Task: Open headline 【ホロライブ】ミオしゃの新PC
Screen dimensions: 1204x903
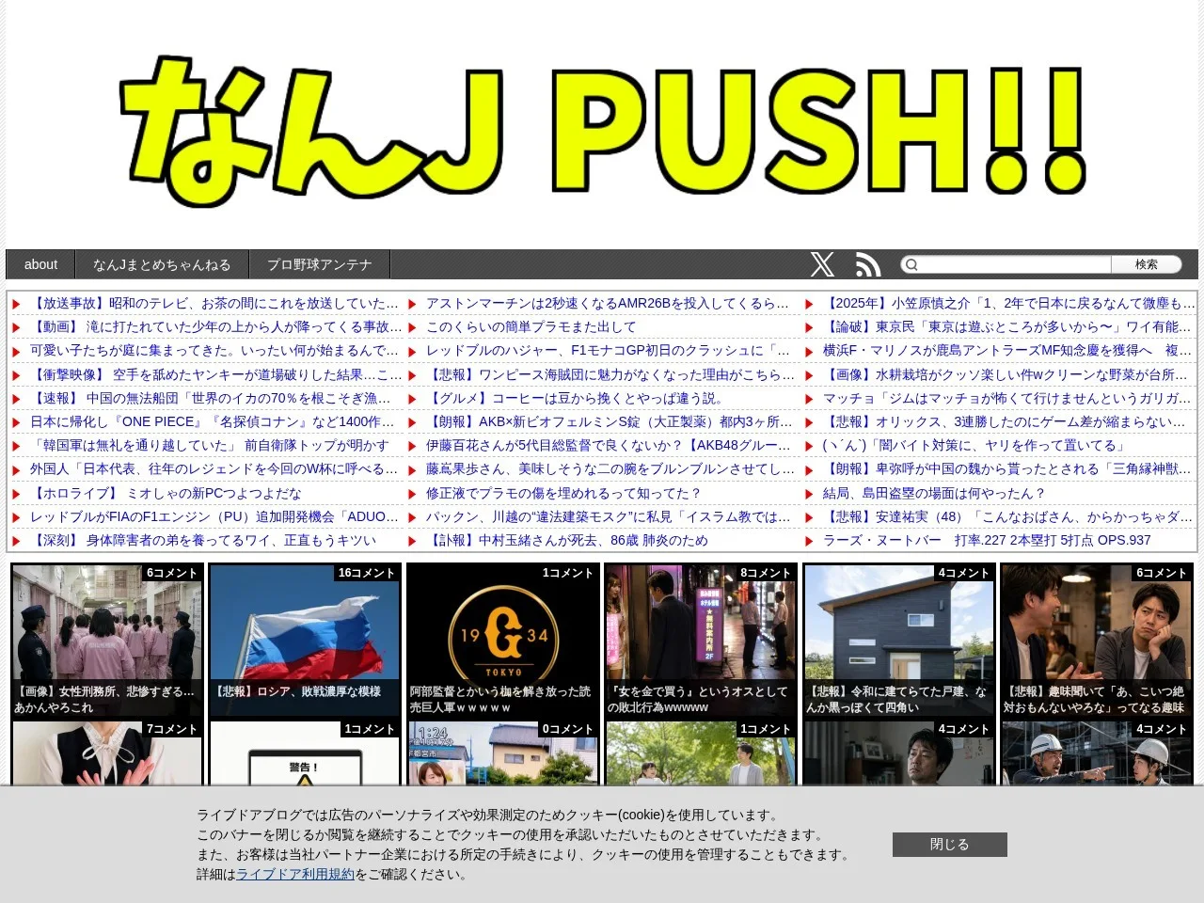Action: coord(166,493)
